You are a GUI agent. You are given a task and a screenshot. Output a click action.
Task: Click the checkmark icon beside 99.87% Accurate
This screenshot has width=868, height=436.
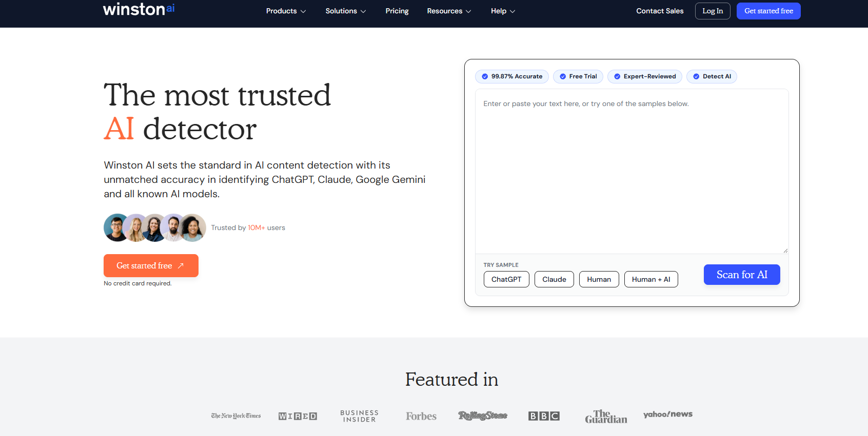485,76
